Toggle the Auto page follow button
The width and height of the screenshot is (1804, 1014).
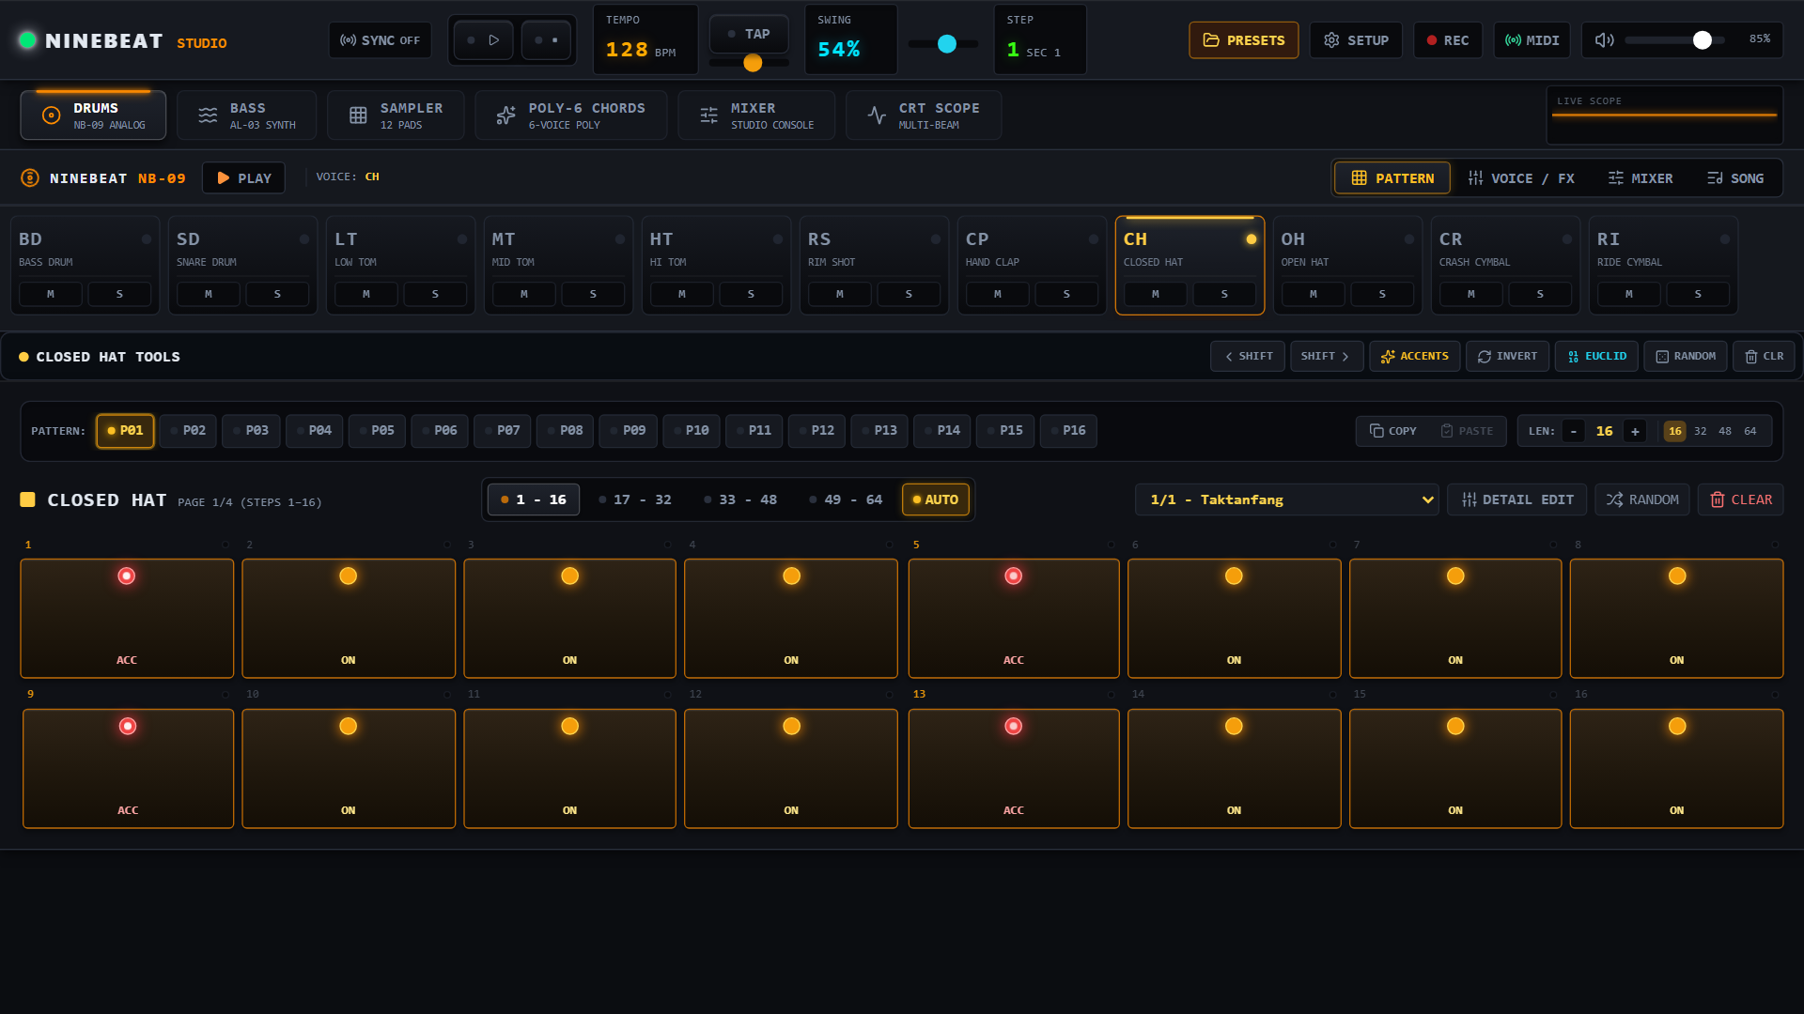point(936,500)
